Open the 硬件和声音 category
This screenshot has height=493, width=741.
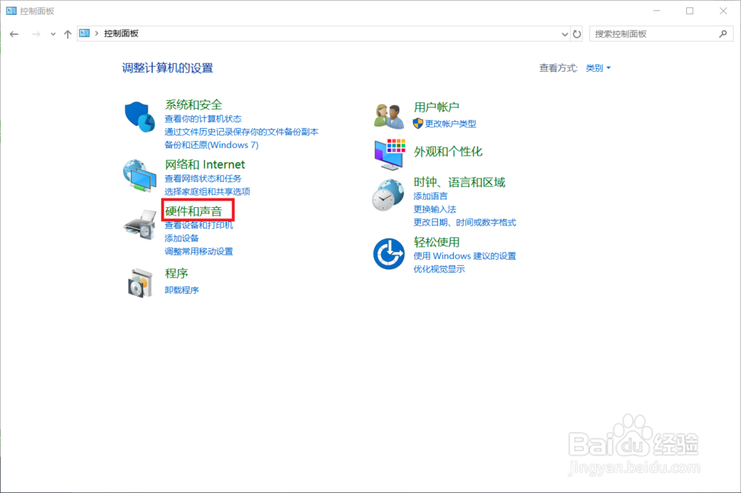click(193, 211)
